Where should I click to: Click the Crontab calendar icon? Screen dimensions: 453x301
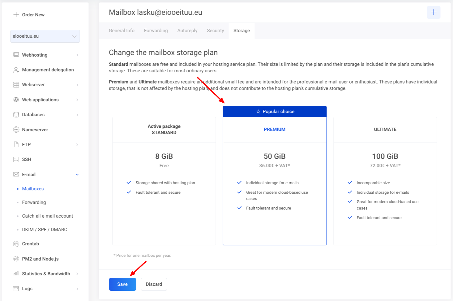click(16, 244)
